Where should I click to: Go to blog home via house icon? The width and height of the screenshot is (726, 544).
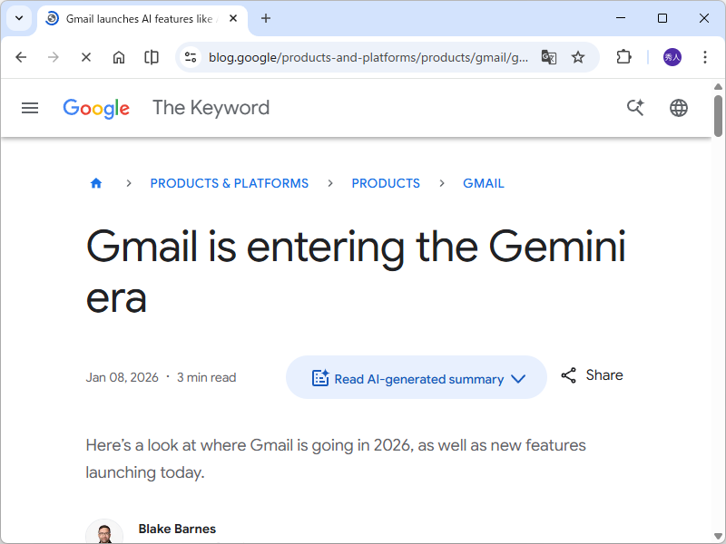click(96, 183)
